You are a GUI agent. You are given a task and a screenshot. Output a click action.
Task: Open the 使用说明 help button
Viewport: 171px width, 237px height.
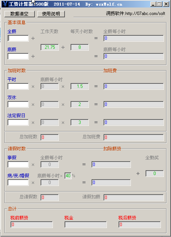tap(51, 14)
